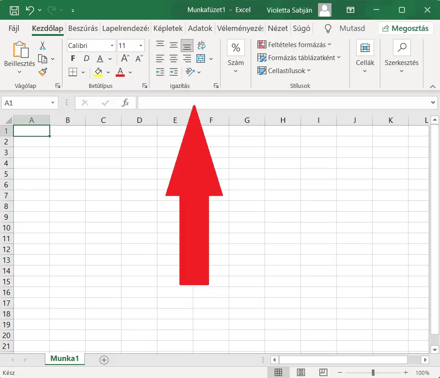This screenshot has width=440, height=378.
Task: Add a new sheet with plus icon
Action: 104,360
